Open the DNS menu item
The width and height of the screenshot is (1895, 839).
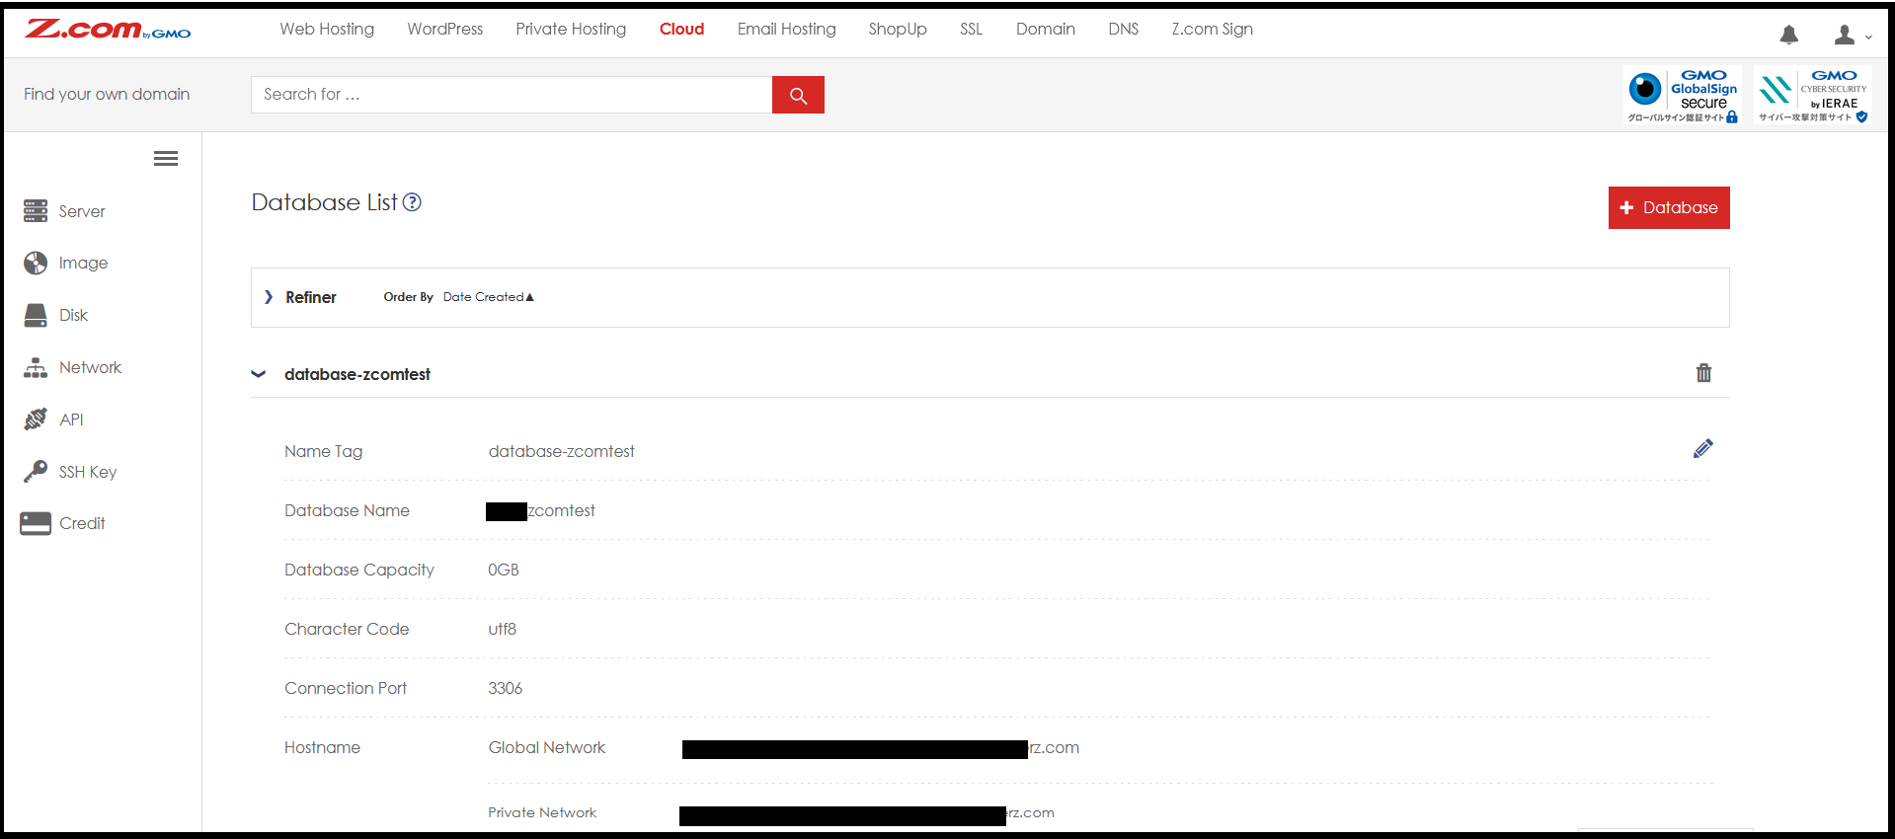coord(1123,30)
